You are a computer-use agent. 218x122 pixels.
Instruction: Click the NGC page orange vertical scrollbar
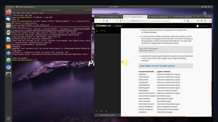click(211, 94)
